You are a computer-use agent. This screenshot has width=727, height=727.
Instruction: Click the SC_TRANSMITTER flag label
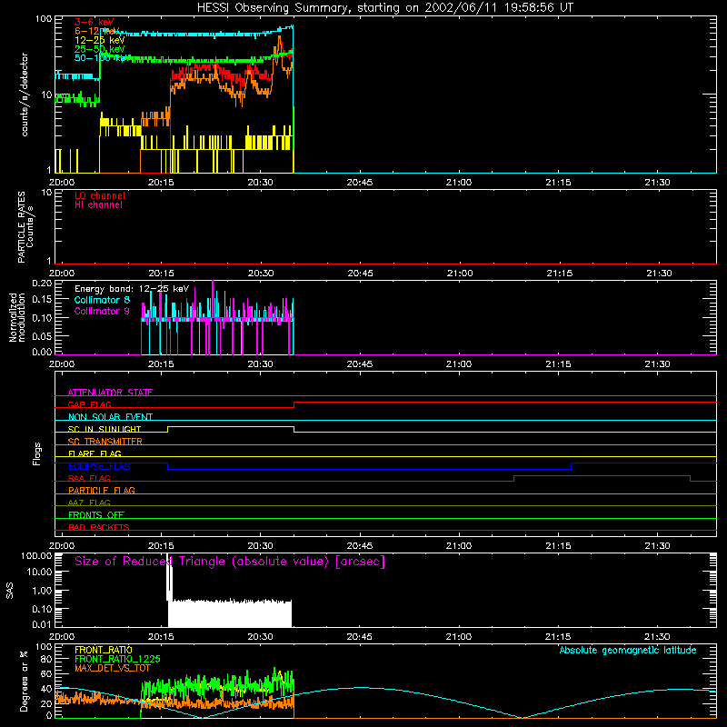coord(105,442)
